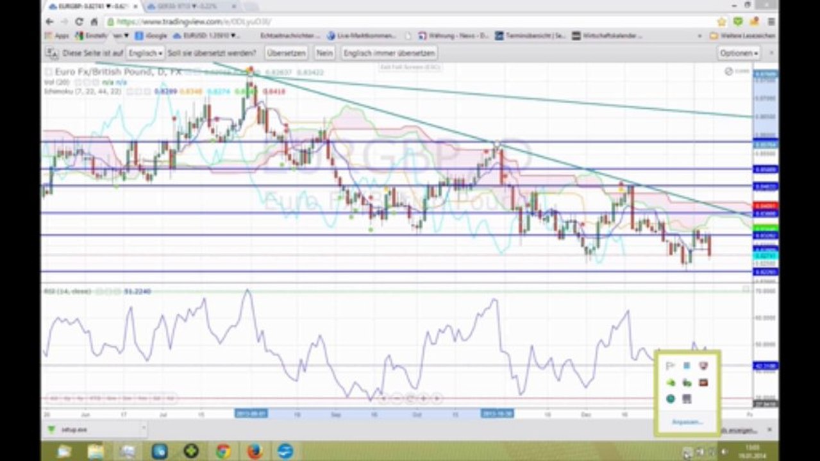Click the red shield tray popup icon

coord(703,366)
